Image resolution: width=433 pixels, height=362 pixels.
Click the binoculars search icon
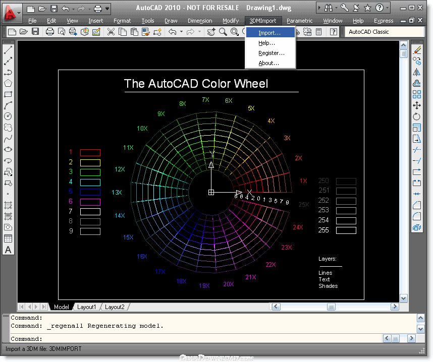(329, 8)
